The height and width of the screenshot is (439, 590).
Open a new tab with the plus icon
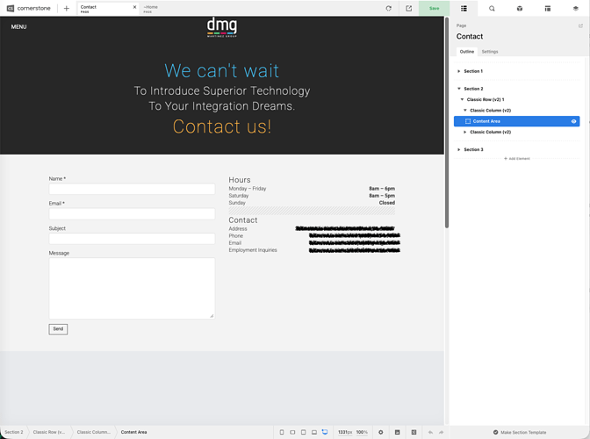coord(66,8)
